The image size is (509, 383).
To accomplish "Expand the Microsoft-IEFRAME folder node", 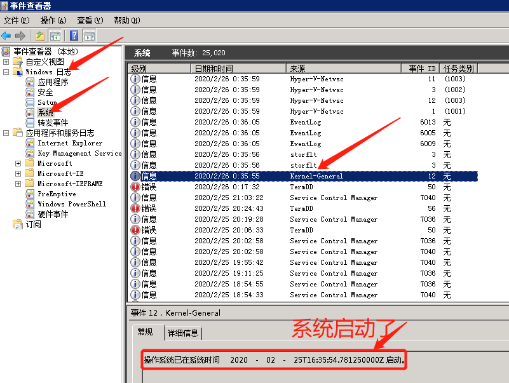I will 18,184.
